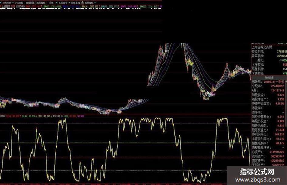Click the 图形叠加 toolbar item
Screen dimensions: 287x185
pos(75,3)
